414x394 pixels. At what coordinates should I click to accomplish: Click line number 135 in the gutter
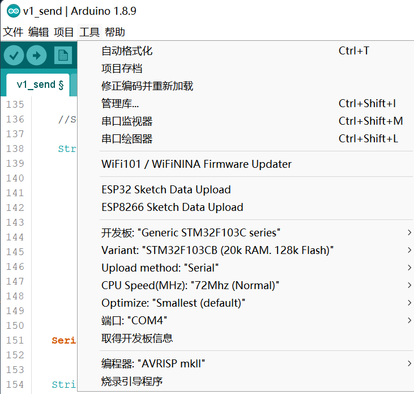[x=15, y=104]
